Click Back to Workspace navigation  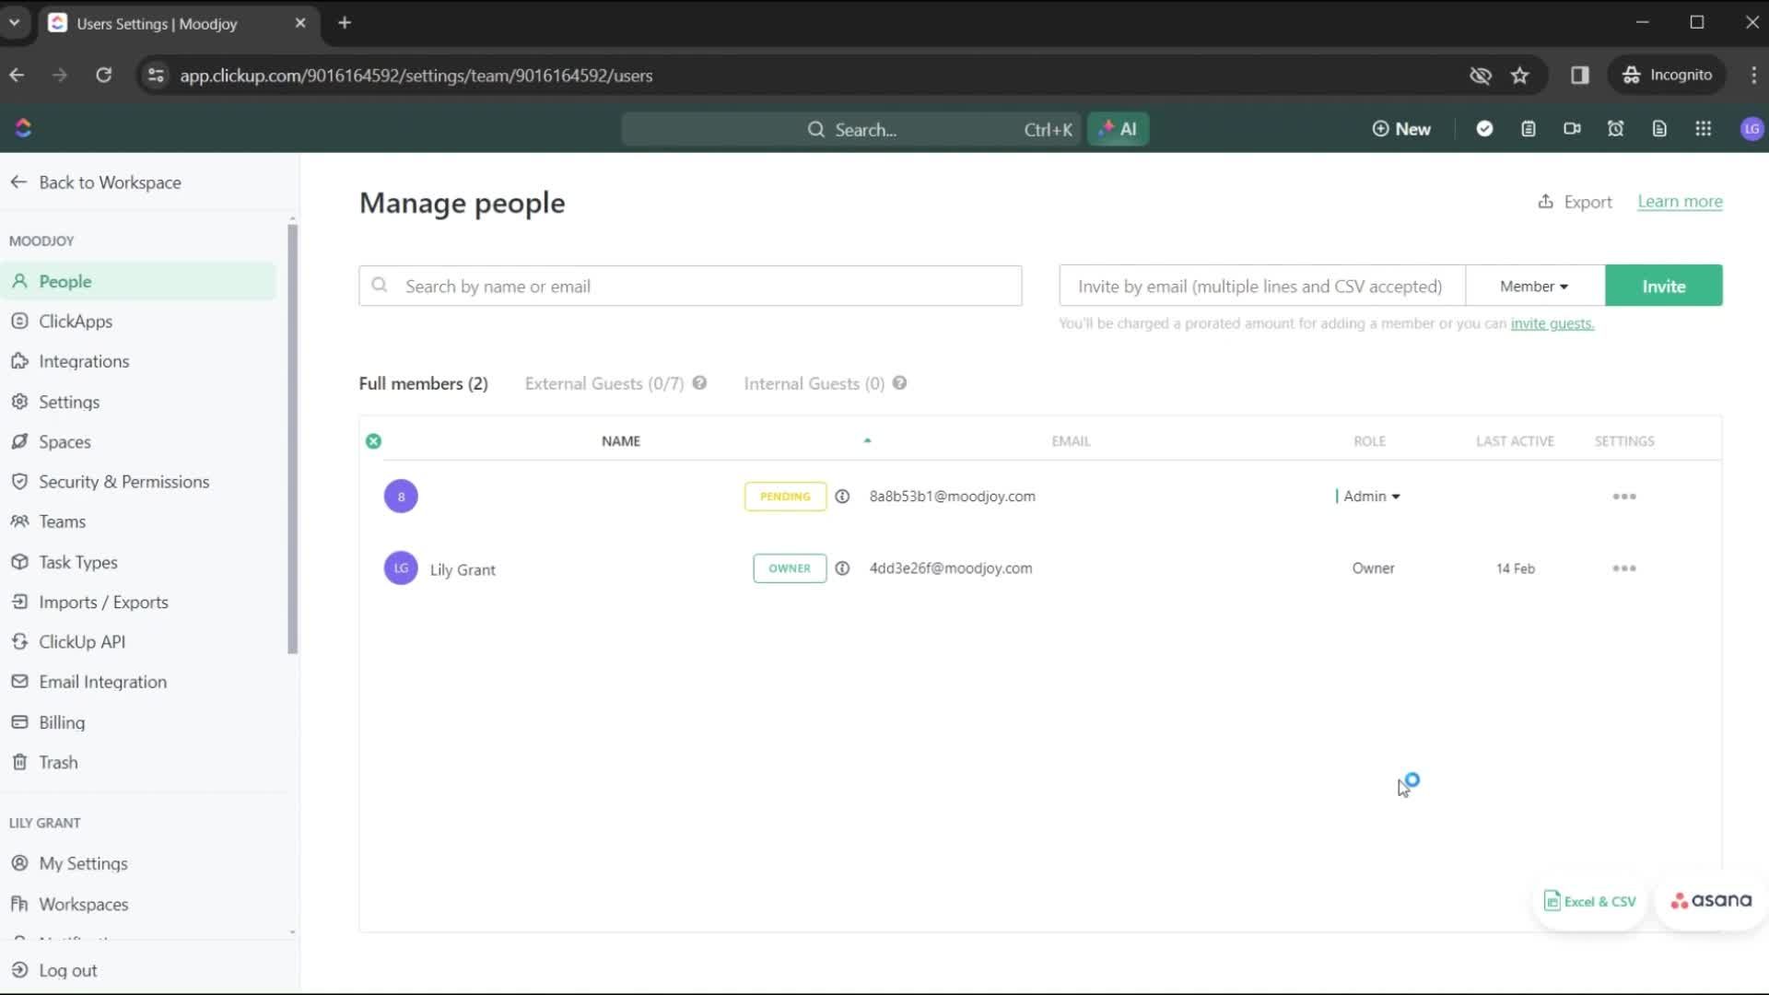96,182
